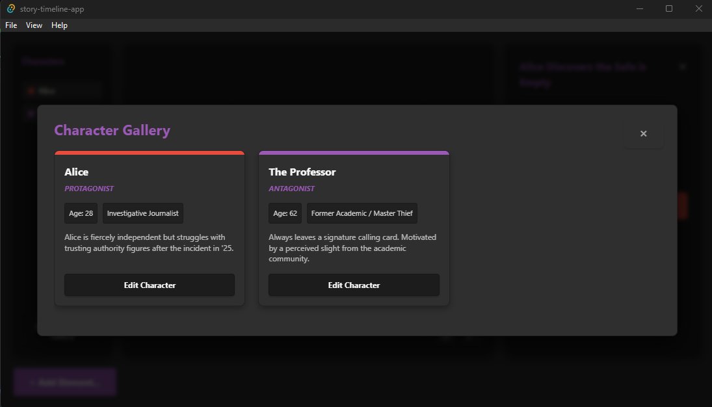Edit Character for Alice
The image size is (712, 407).
[150, 285]
